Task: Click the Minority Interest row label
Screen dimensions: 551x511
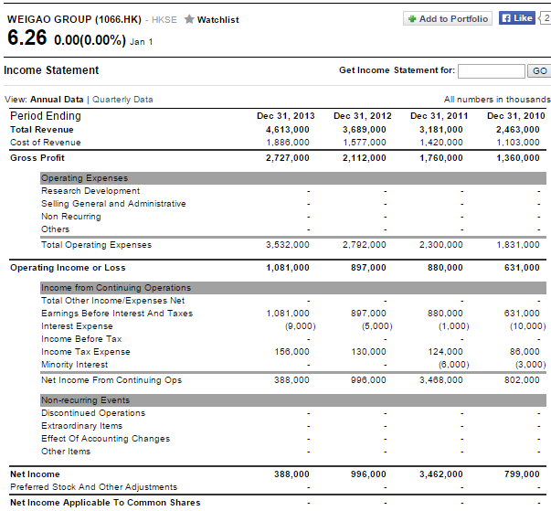Action: pos(75,365)
